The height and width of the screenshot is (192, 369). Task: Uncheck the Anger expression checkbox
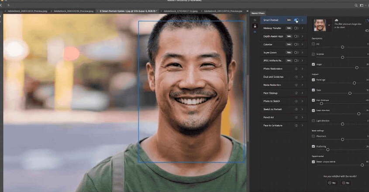pyautogui.click(x=313, y=64)
